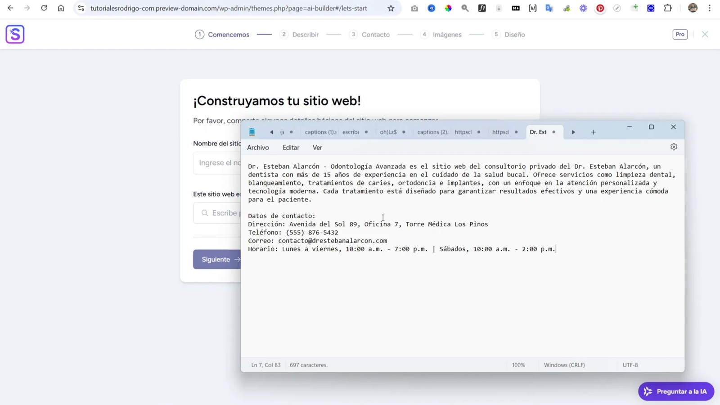Click the screenshot camera extension icon
Viewport: 720px width, 405px height.
414,8
